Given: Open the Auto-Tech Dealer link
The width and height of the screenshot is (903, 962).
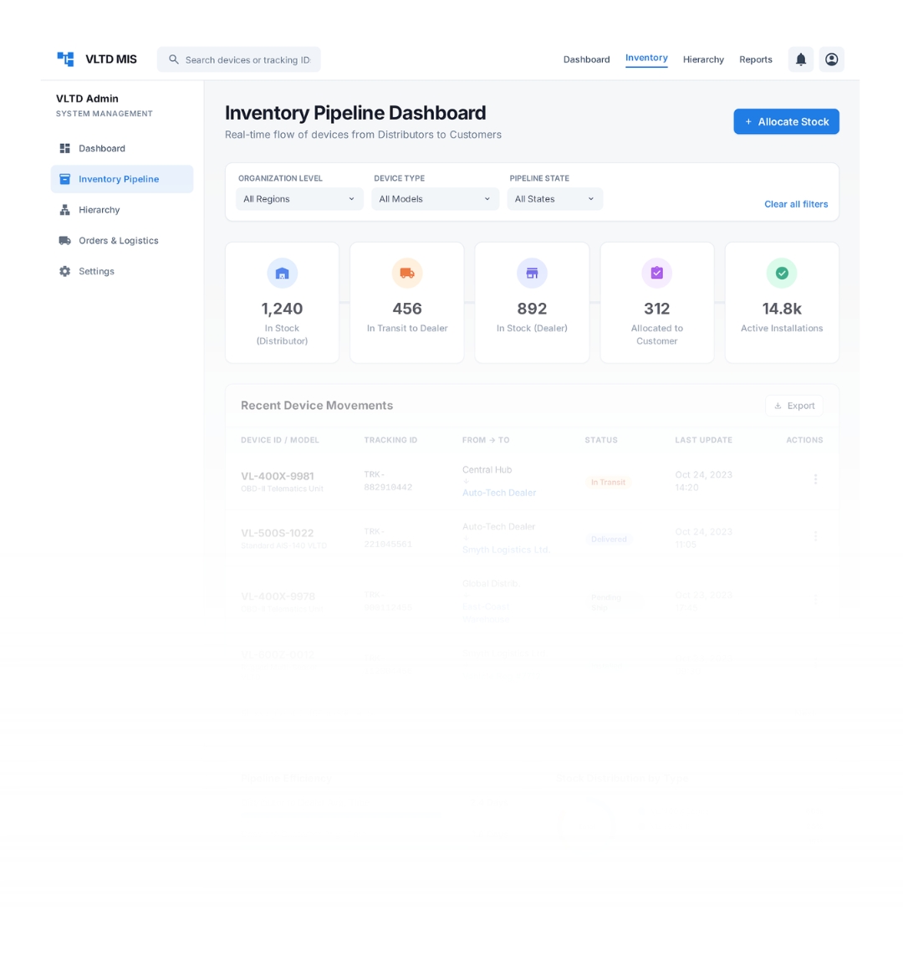Looking at the screenshot, I should [499, 493].
